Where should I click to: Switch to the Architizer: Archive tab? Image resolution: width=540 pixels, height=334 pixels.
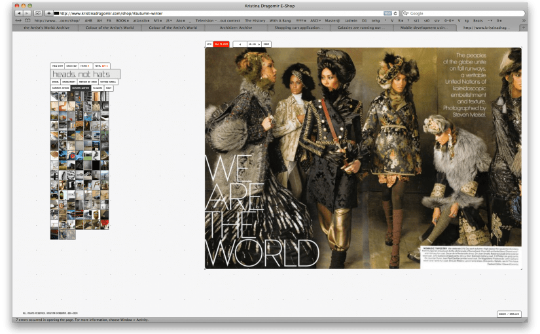click(236, 28)
